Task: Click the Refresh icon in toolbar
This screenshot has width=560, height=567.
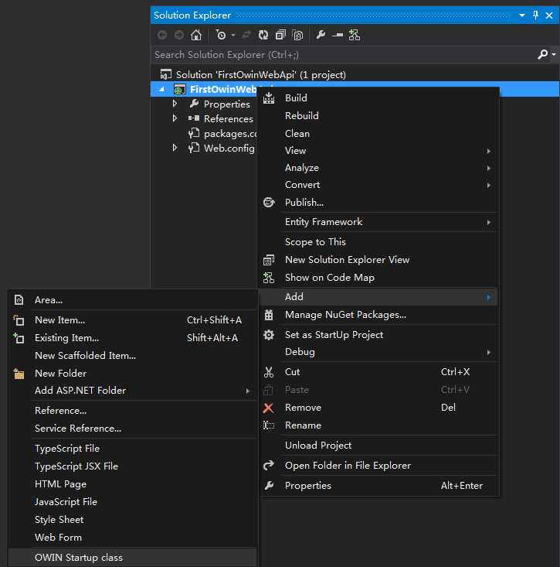Action: click(x=263, y=35)
